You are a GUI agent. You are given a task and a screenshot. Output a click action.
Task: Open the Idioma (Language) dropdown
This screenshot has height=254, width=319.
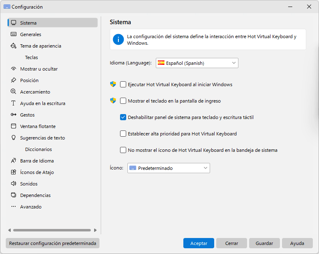point(197,63)
